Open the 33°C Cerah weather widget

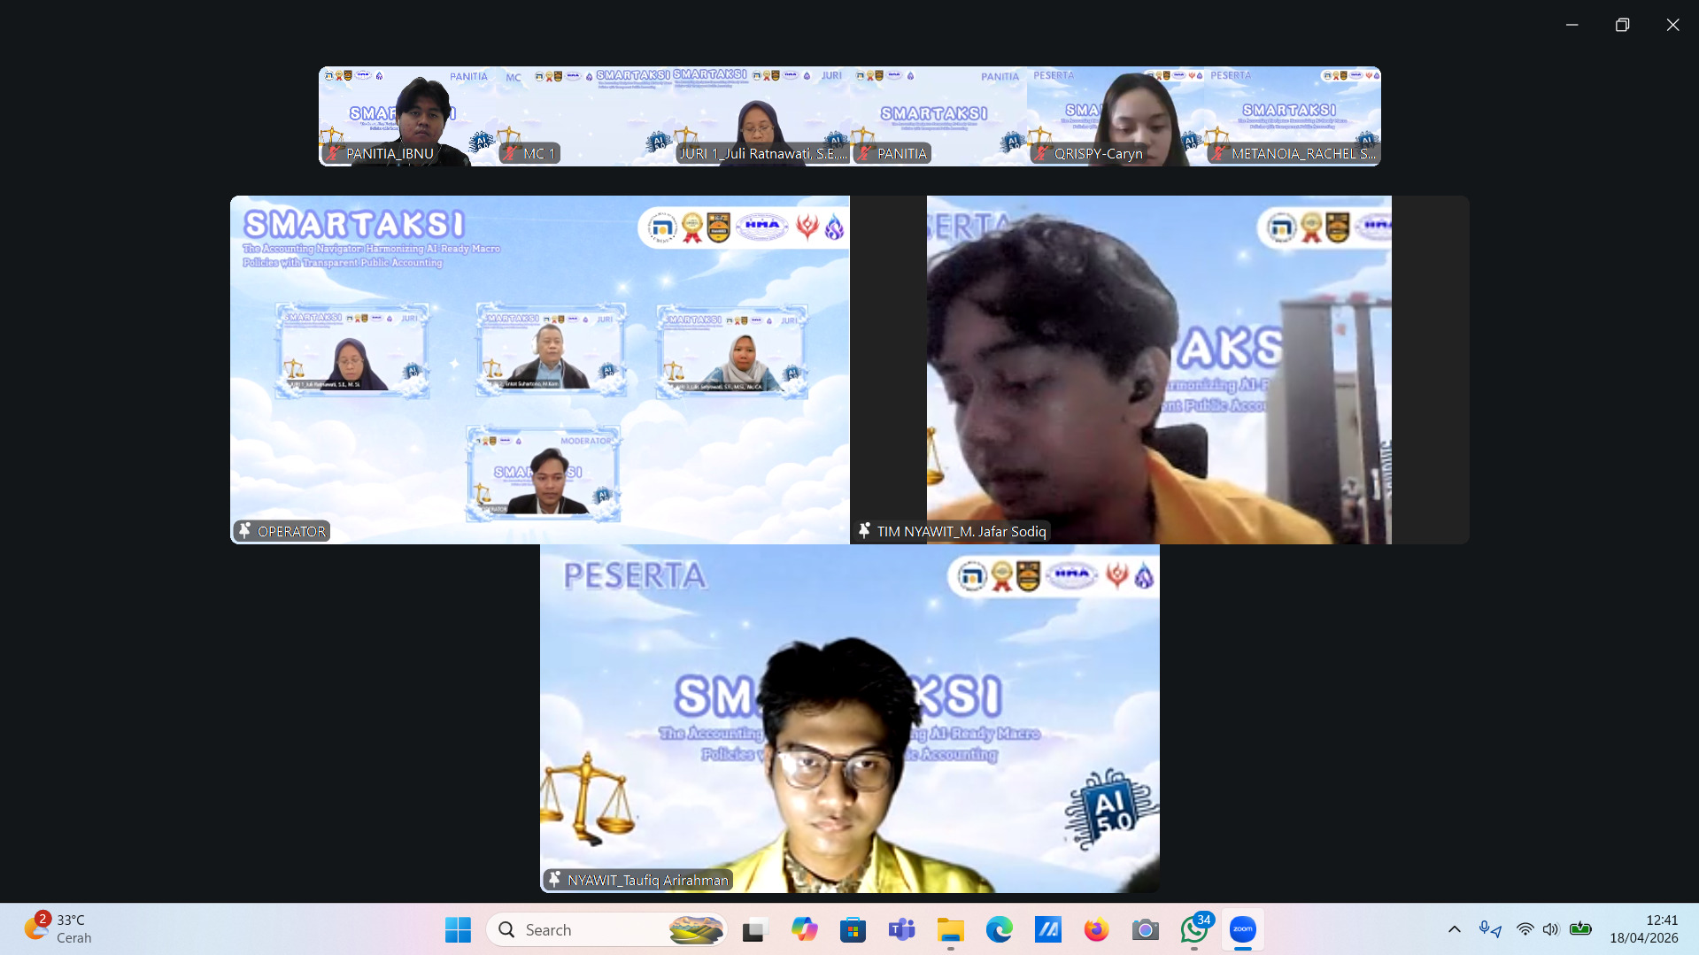[x=58, y=929]
